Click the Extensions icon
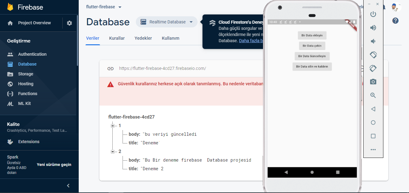The height and width of the screenshot is (193, 409). tap(10, 142)
